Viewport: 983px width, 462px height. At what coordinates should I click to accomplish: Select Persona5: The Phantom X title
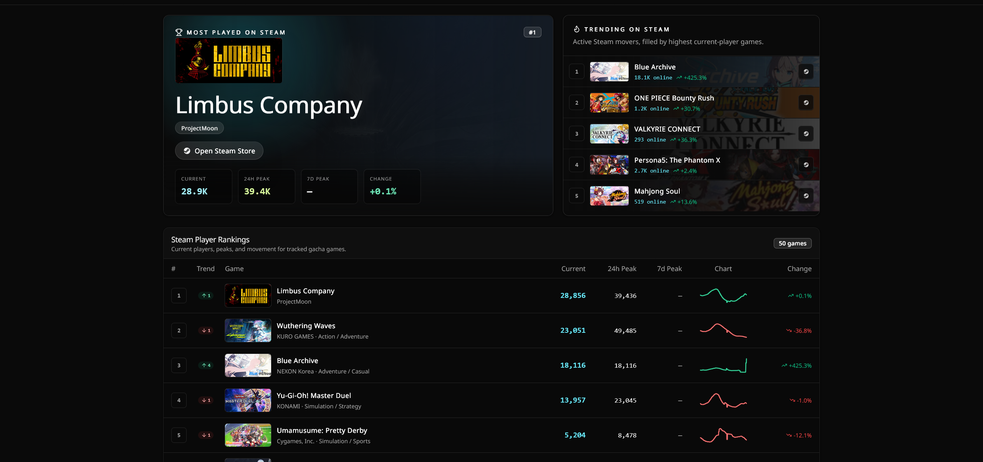coord(677,160)
